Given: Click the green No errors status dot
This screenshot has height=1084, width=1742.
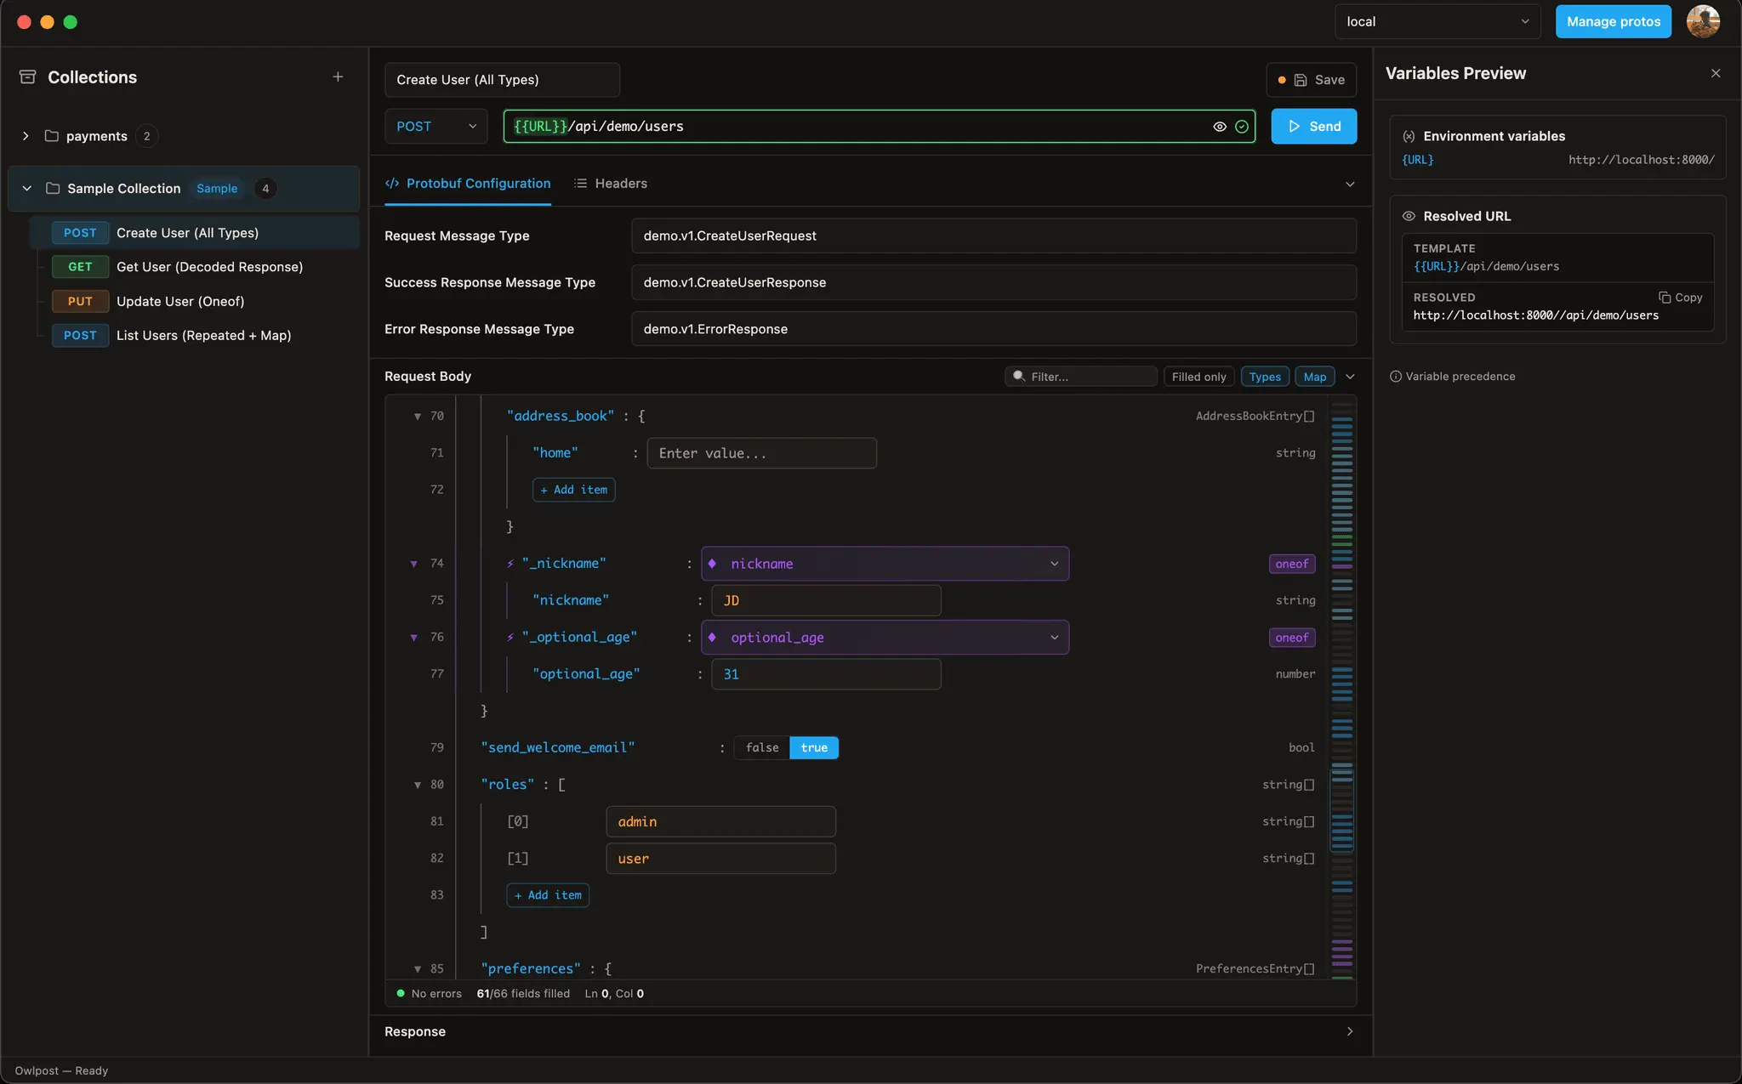Looking at the screenshot, I should [401, 993].
